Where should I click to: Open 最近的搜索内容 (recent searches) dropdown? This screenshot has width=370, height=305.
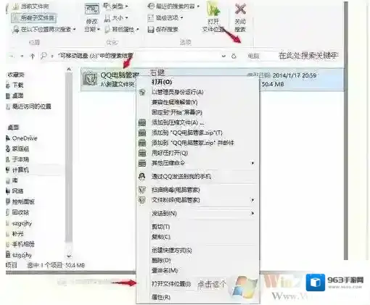(x=173, y=7)
